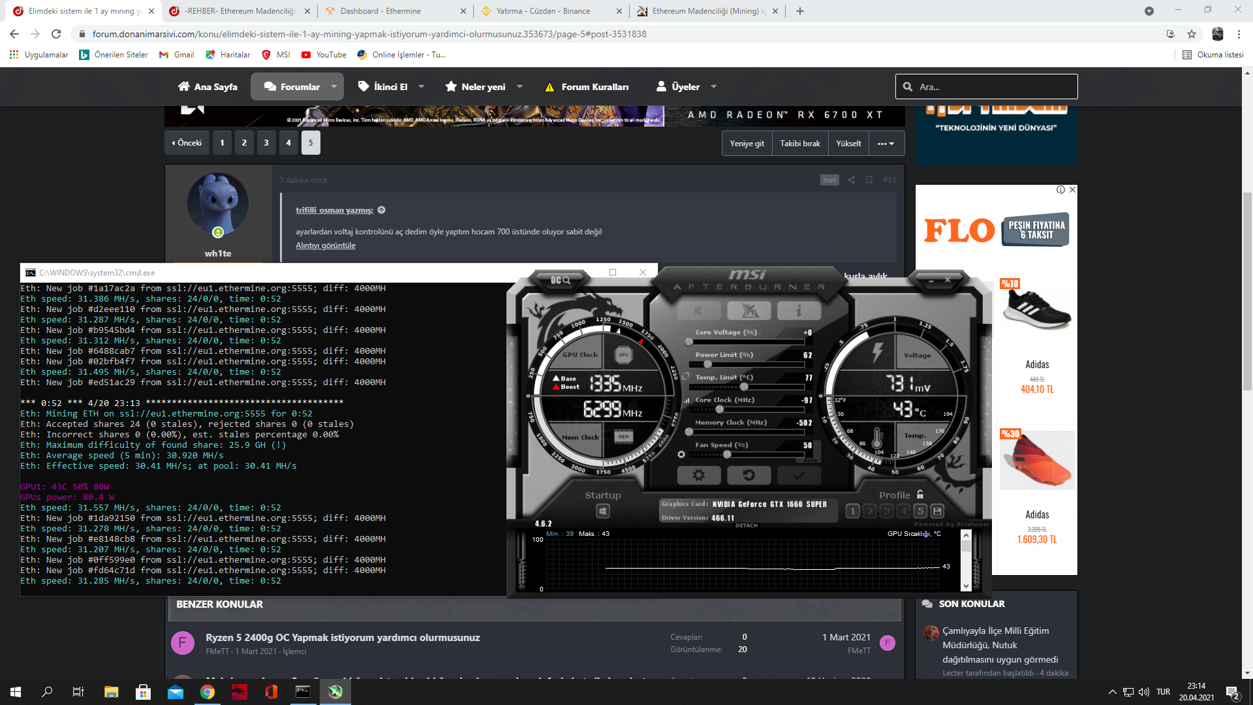Open İkinci El section
This screenshot has height=705, width=1253.
383,87
